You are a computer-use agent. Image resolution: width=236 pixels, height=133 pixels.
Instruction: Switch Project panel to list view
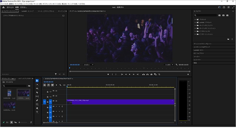(x=7, y=122)
